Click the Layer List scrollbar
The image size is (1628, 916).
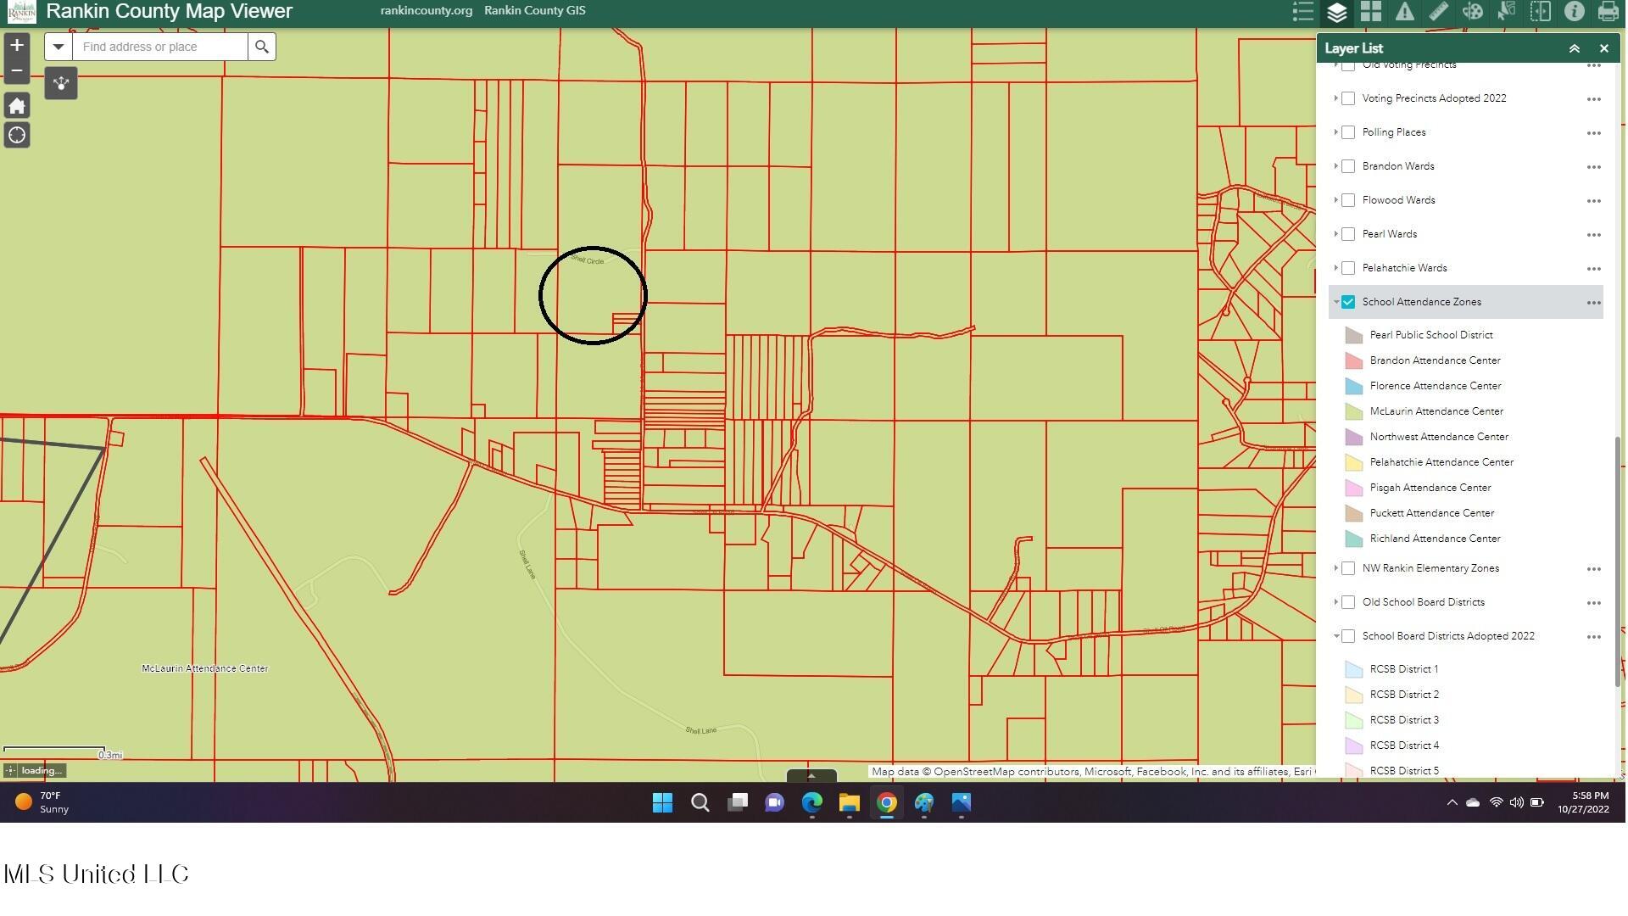1618,562
